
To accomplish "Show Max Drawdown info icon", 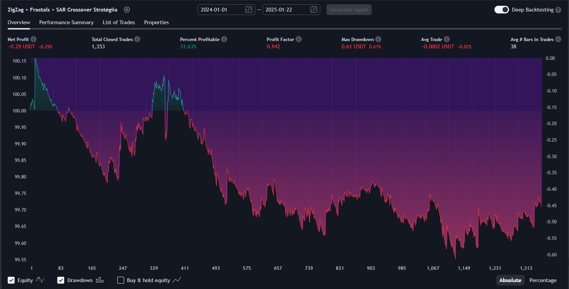I will (x=378, y=39).
